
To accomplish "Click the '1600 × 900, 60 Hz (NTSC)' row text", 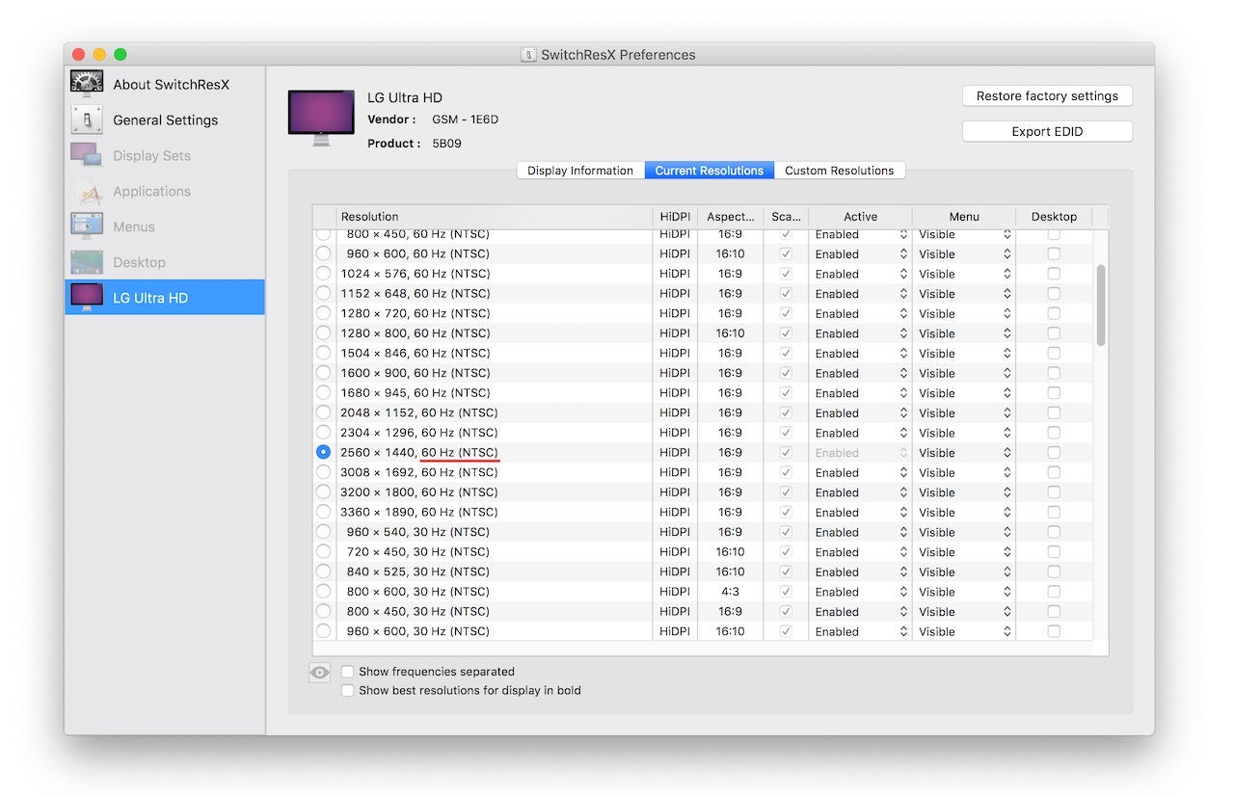I will [415, 373].
